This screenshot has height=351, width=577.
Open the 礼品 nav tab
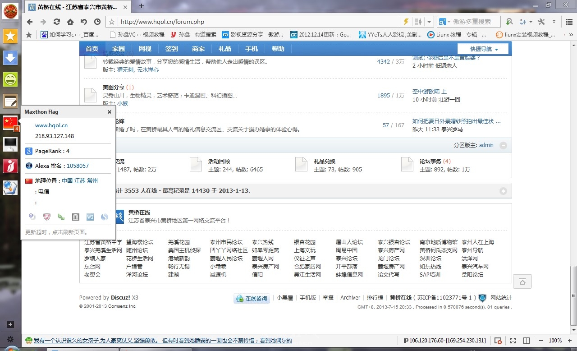tap(225, 49)
